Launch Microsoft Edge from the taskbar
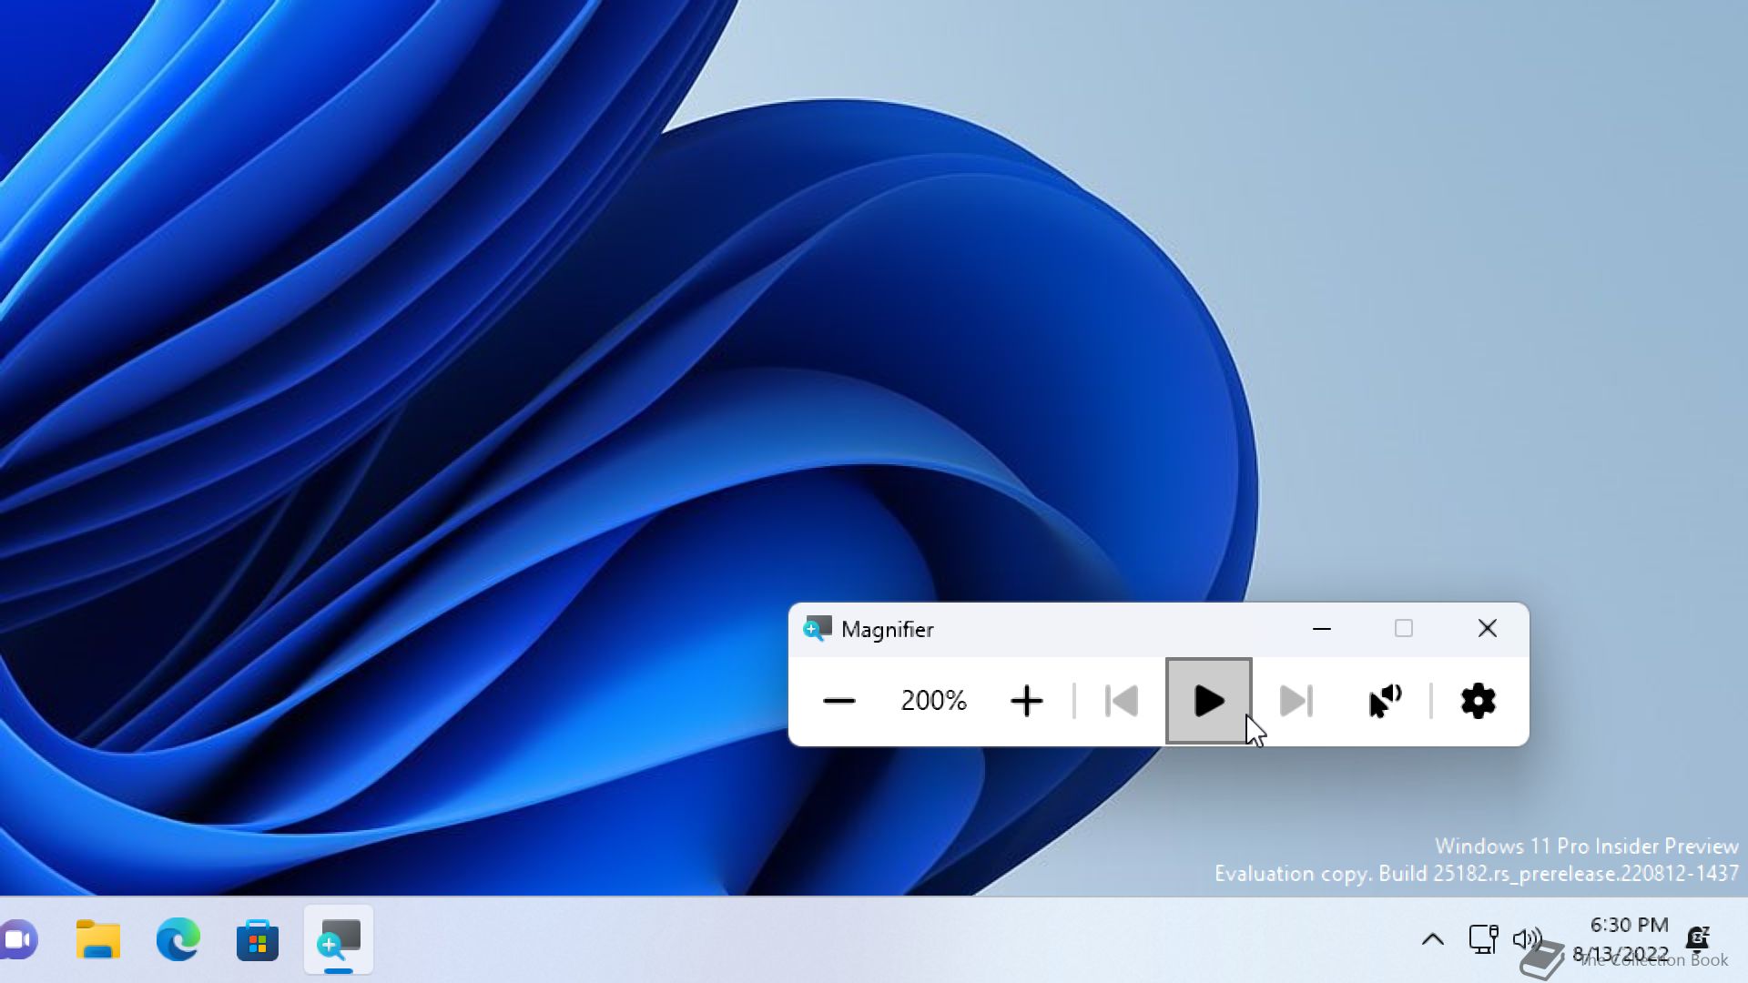This screenshot has width=1748, height=983. 178,939
